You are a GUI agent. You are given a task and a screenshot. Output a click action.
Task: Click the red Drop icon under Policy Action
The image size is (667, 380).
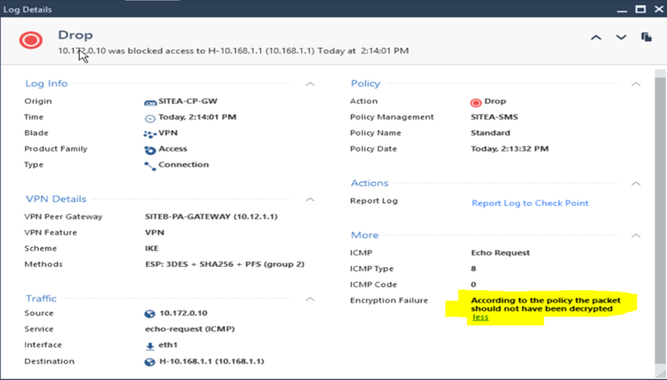(x=475, y=101)
